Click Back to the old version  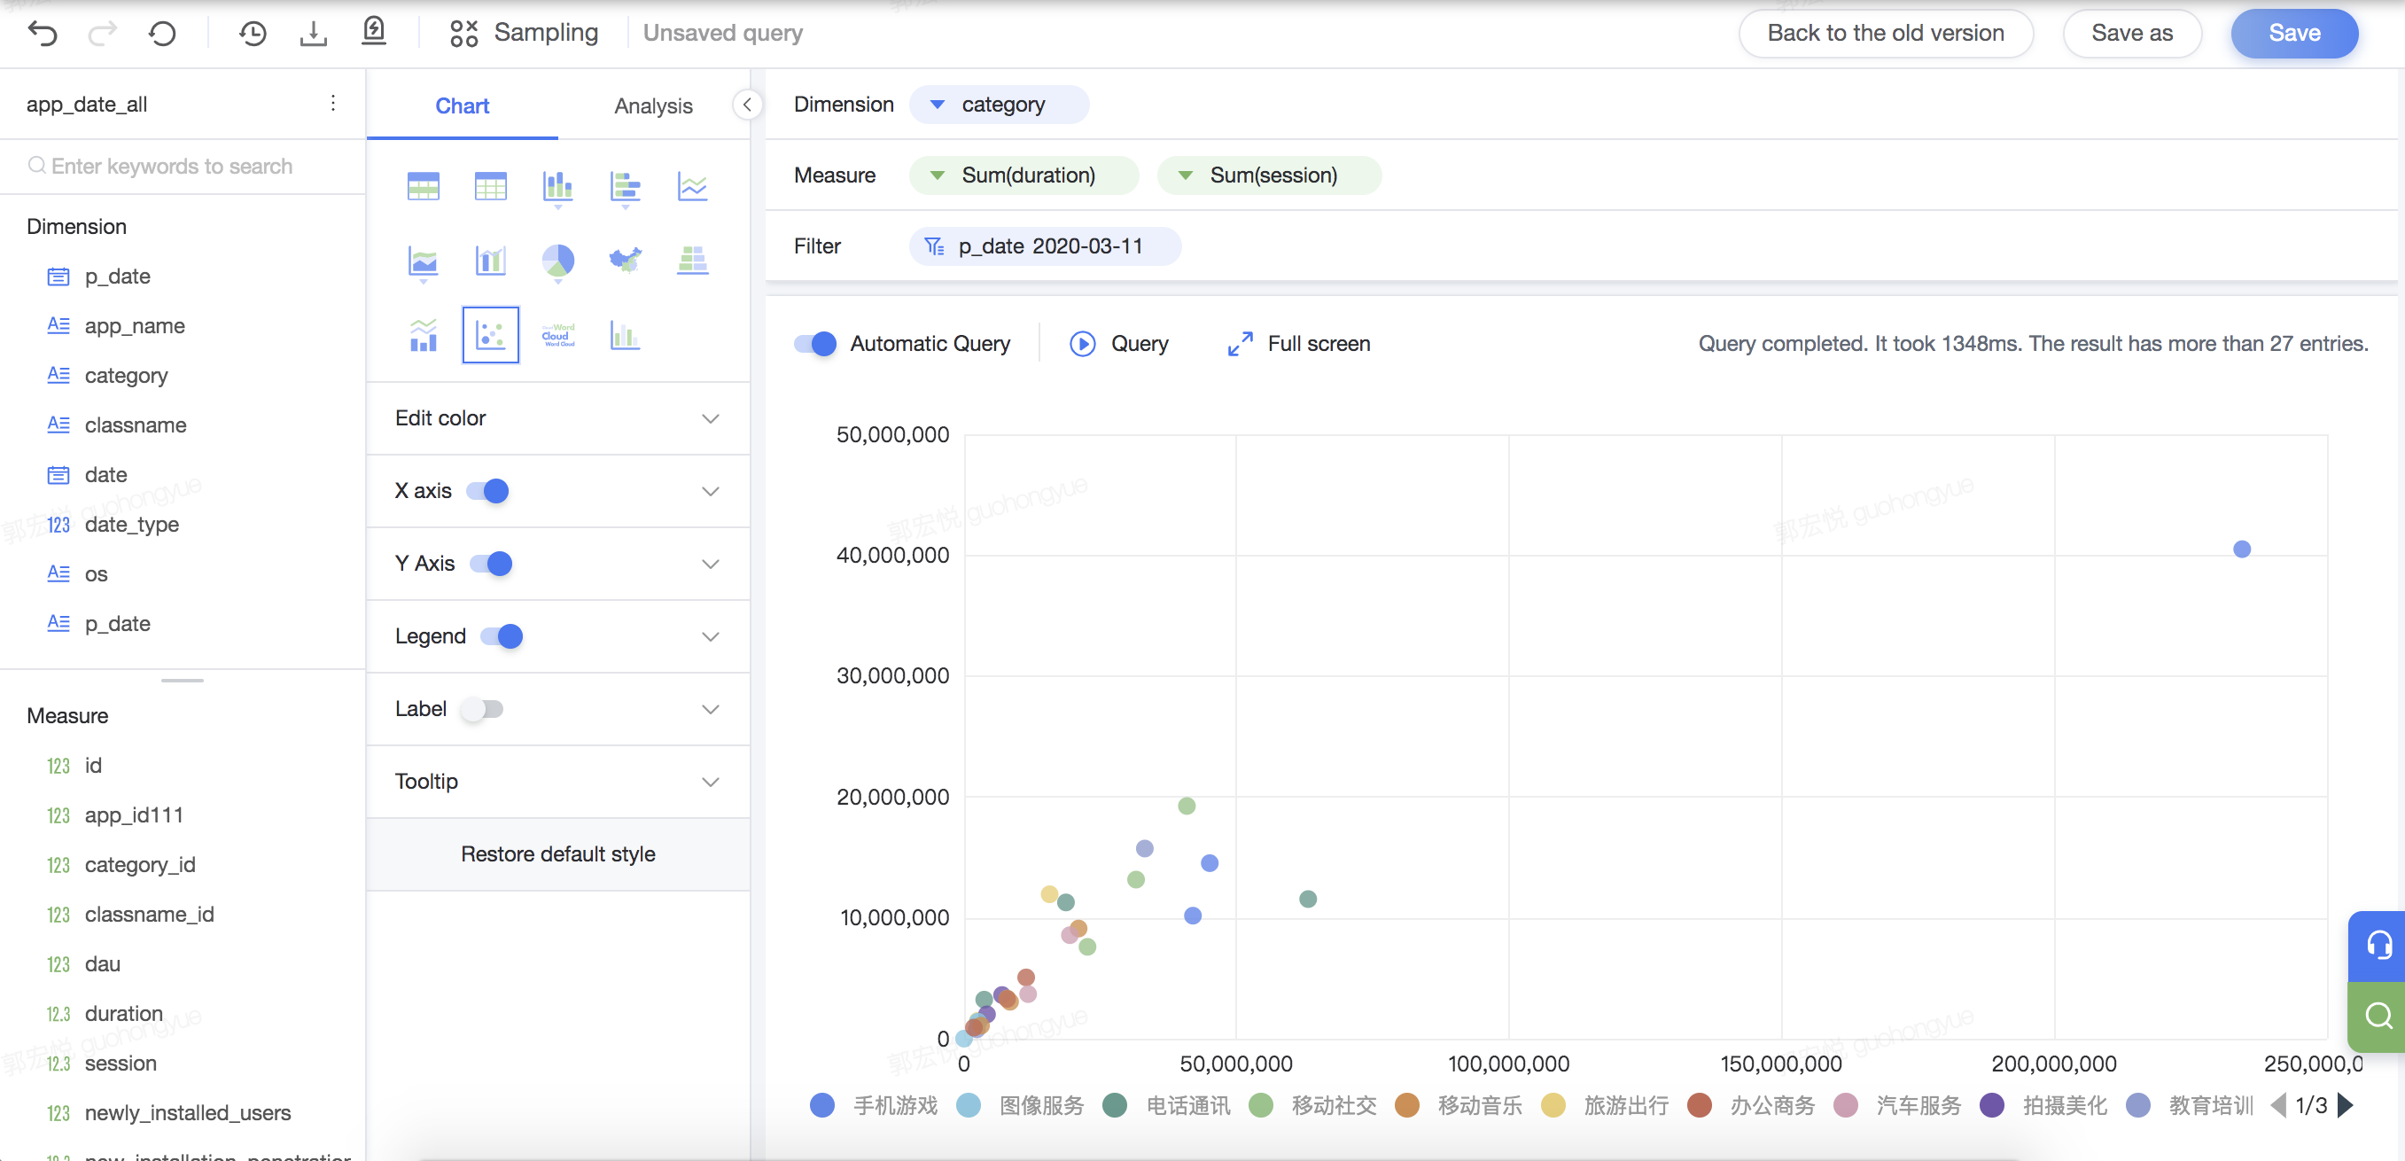[x=1885, y=34]
